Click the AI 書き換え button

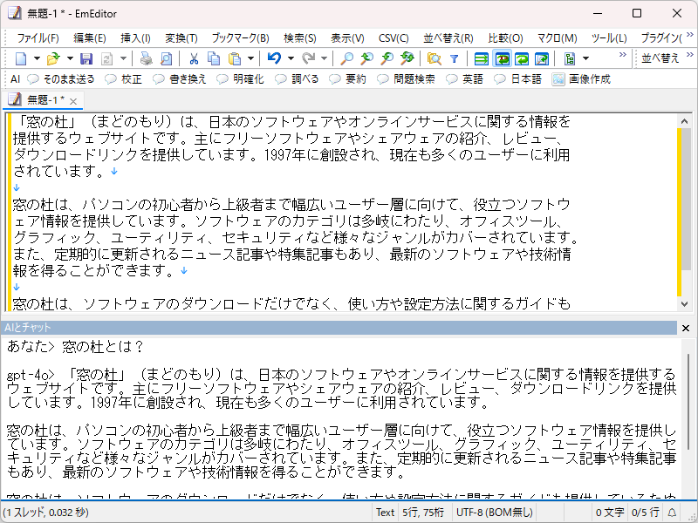(180, 79)
